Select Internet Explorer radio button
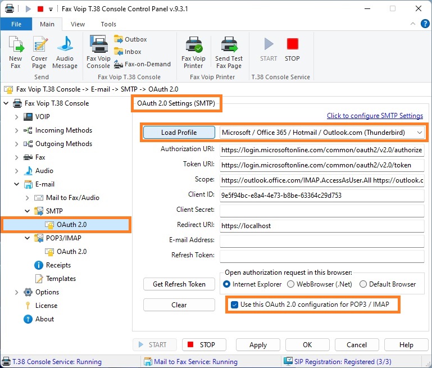432x368 pixels. click(227, 284)
